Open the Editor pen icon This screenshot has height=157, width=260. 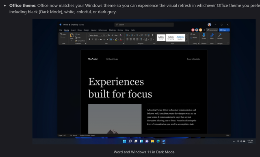pyautogui.click(x=212, y=35)
